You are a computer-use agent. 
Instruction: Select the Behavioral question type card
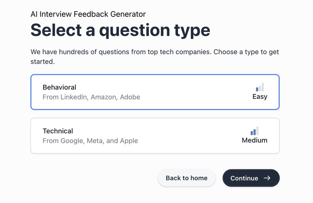[x=155, y=92]
